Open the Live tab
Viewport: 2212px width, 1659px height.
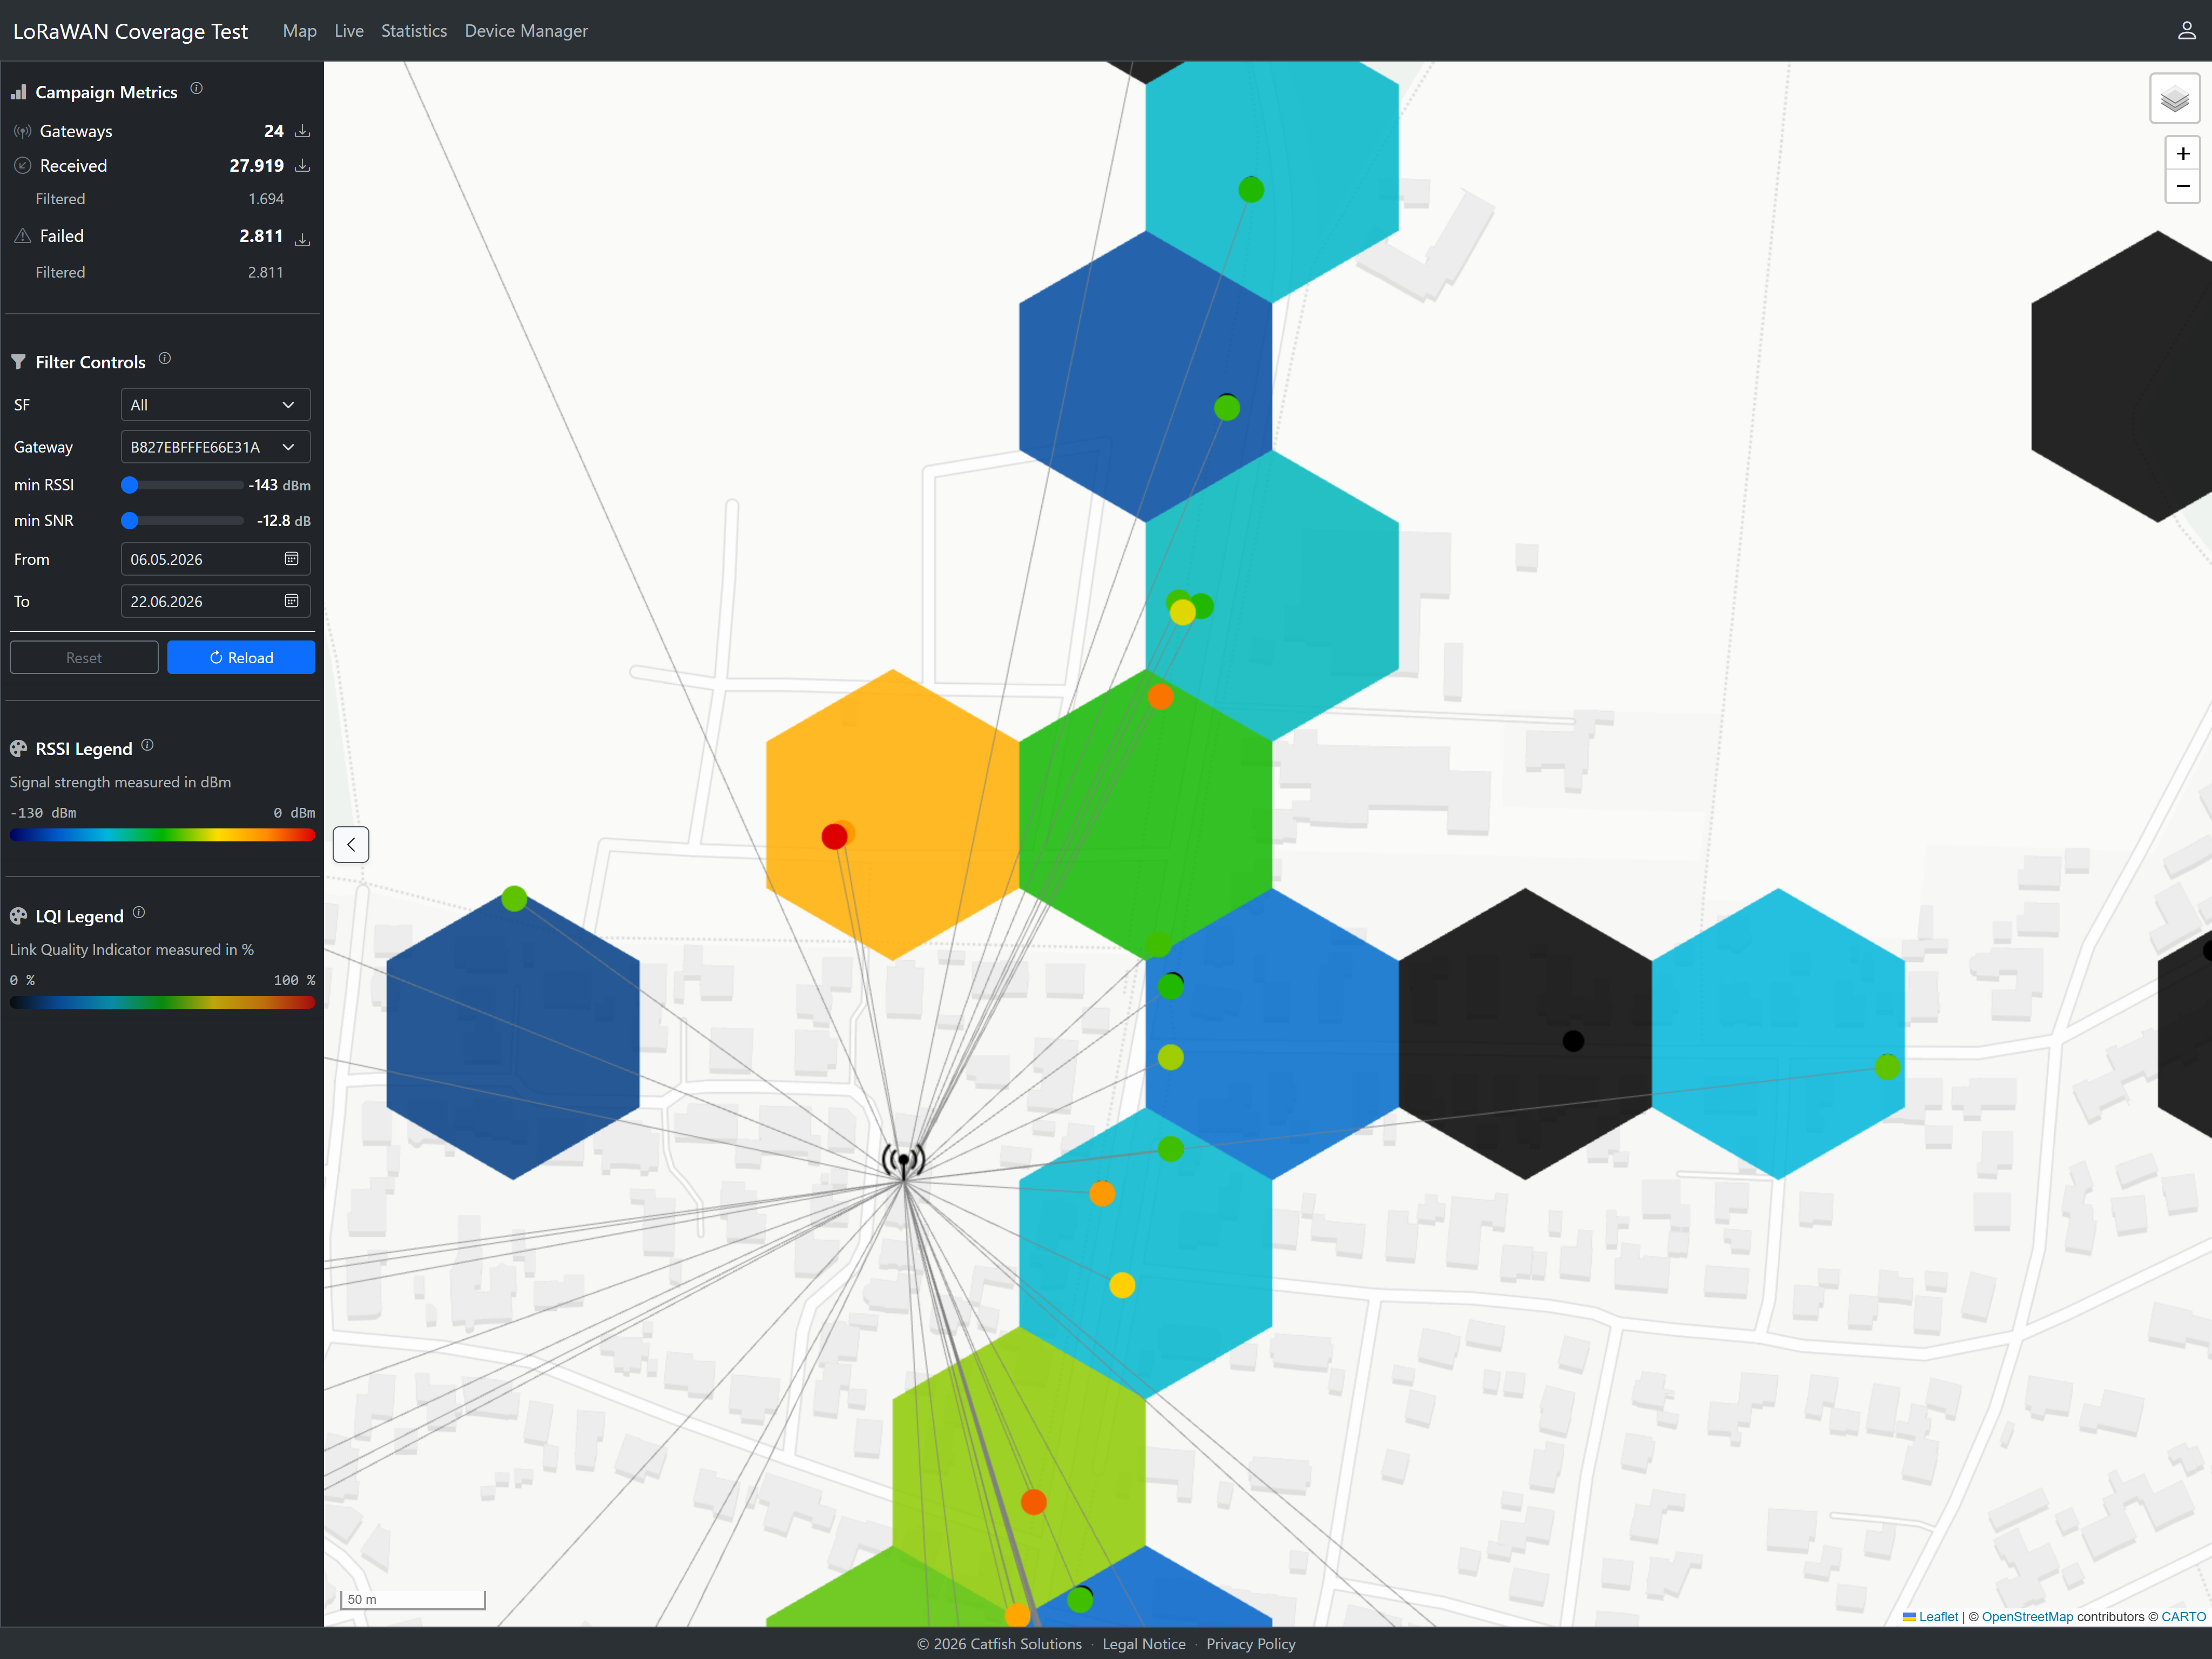[x=349, y=31]
